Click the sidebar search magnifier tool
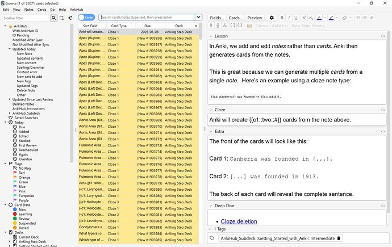392x247 pixels. pos(53,18)
